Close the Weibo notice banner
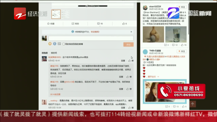Image resolution: width=217 pixels, height=122 pixels. tap(131, 32)
